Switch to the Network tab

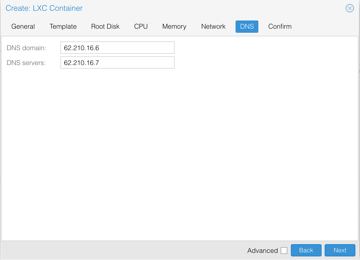(213, 27)
